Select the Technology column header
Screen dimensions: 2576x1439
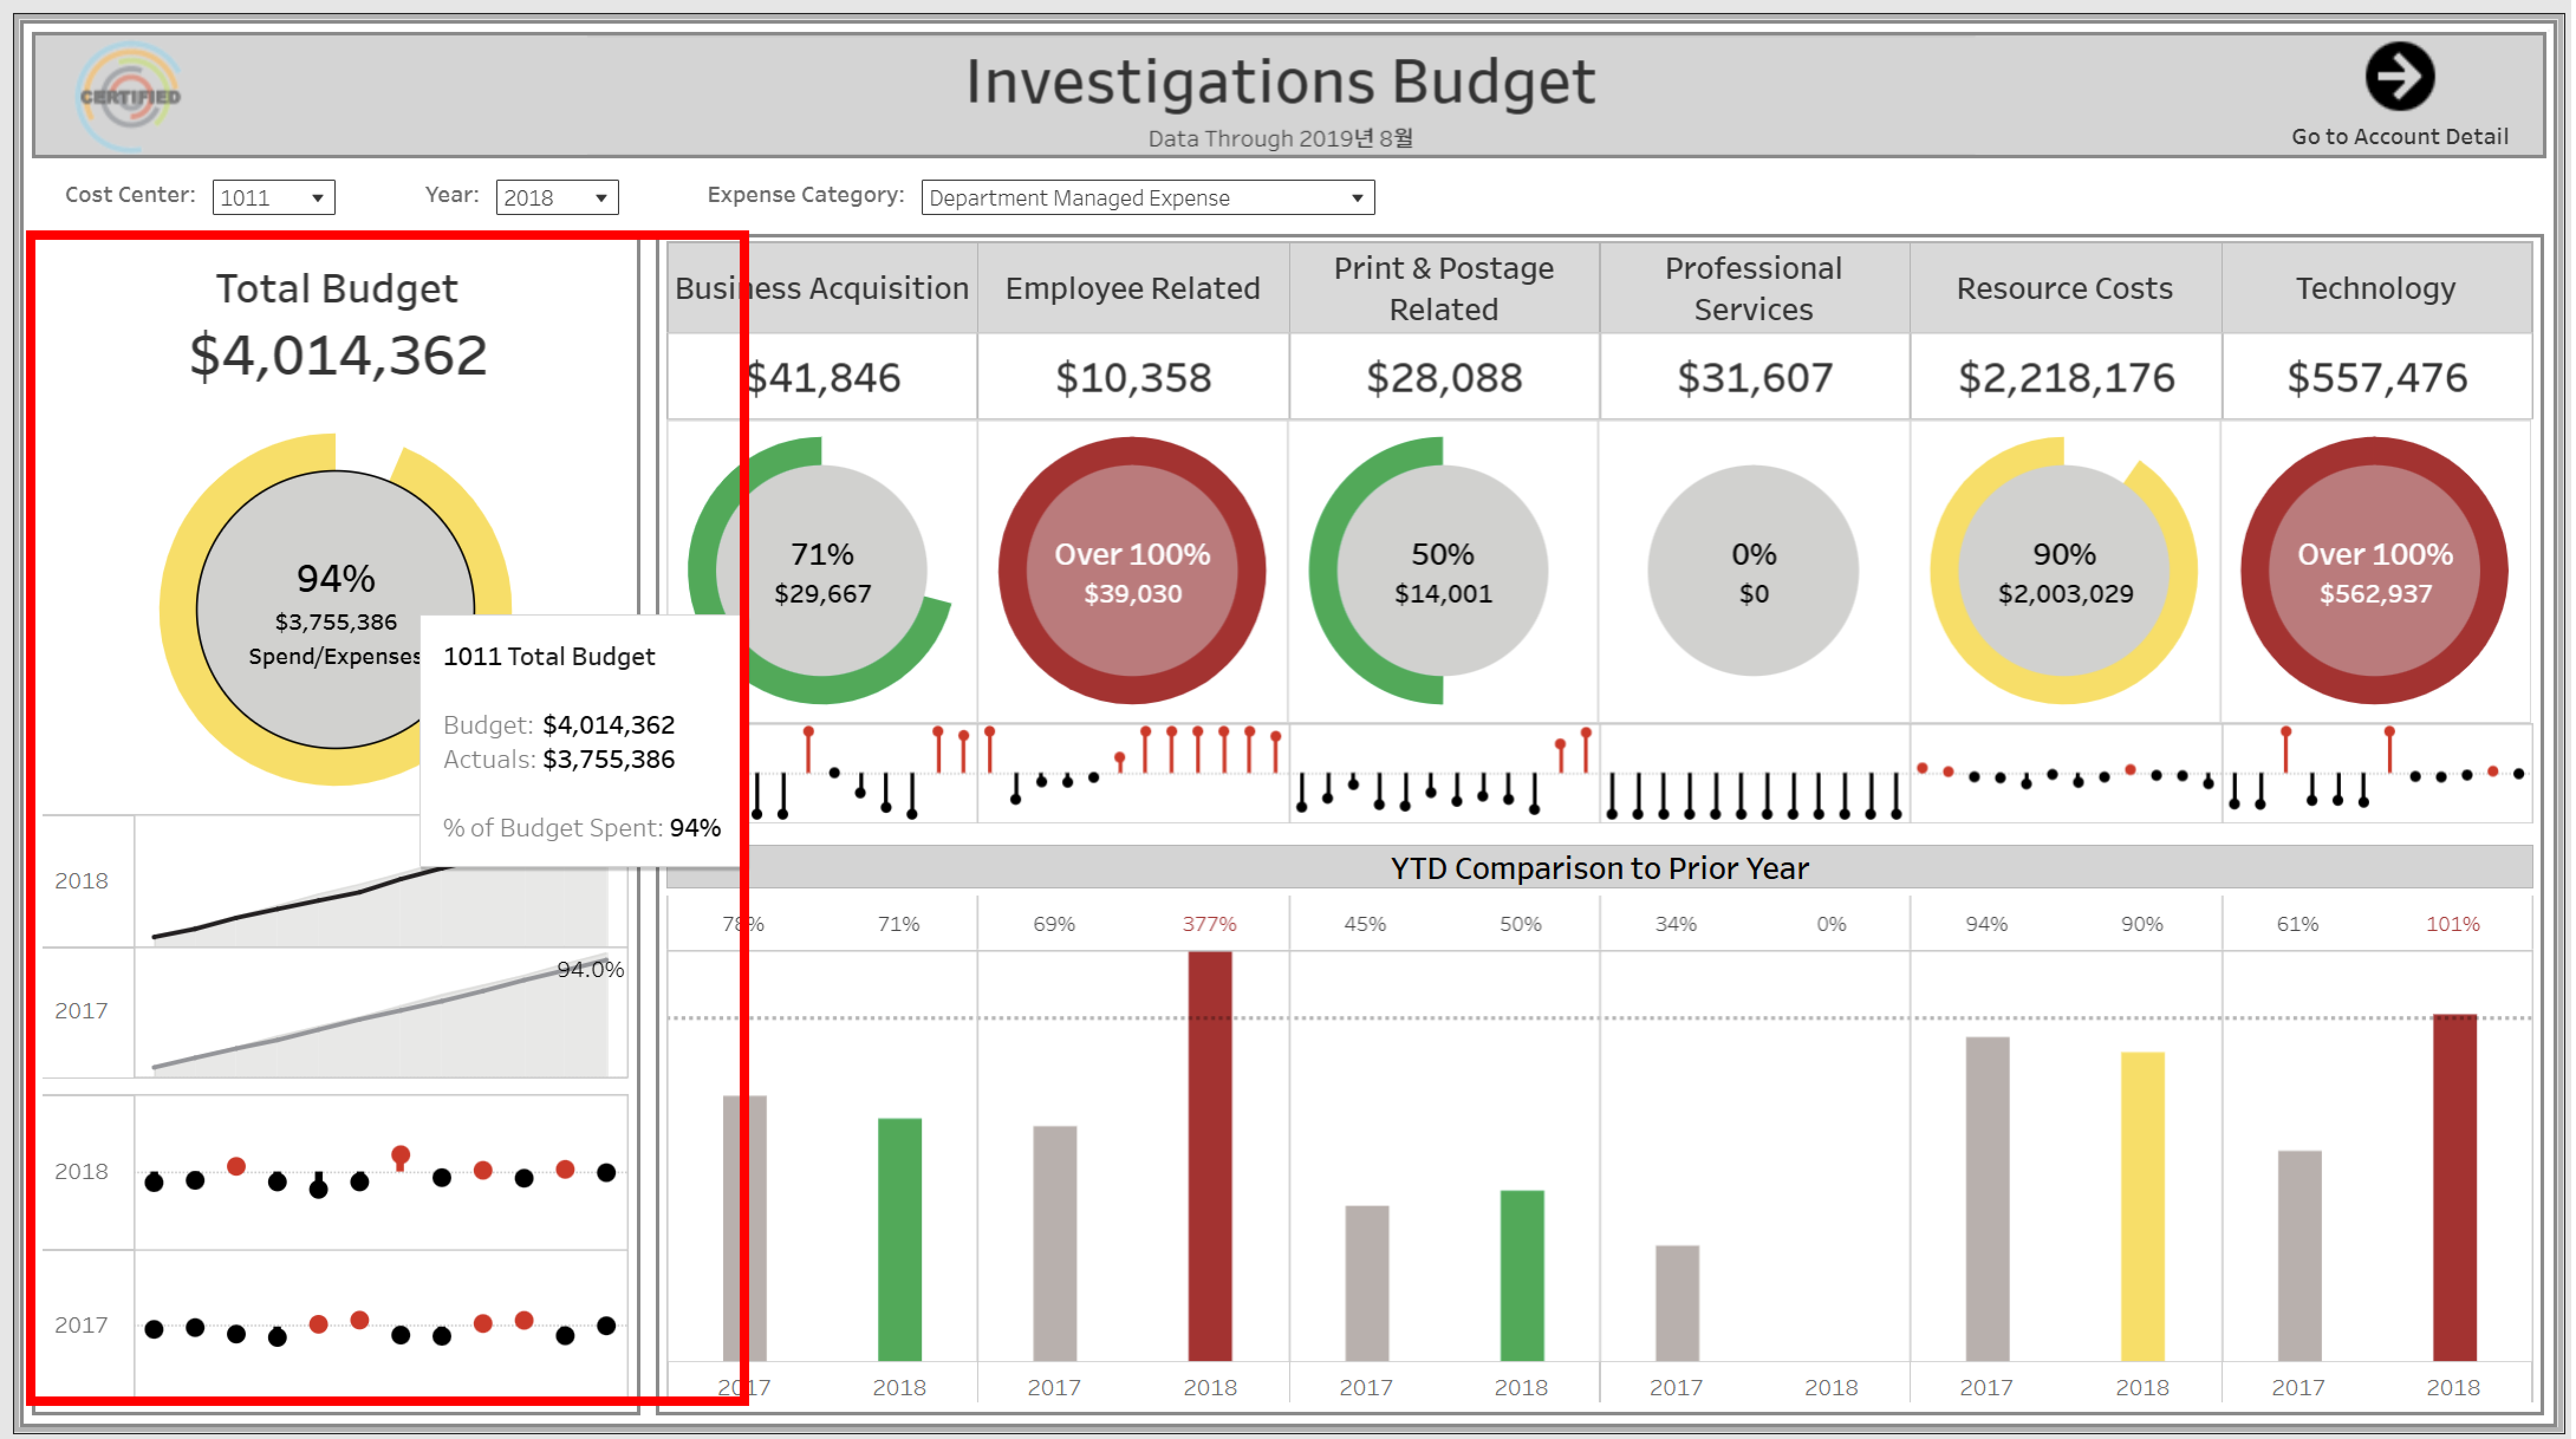click(2375, 288)
